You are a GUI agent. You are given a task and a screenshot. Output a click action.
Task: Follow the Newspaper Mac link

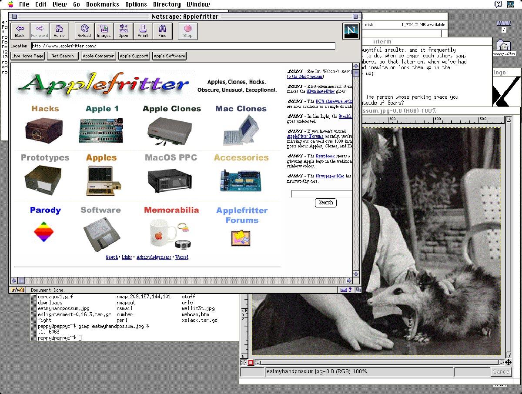click(x=330, y=176)
